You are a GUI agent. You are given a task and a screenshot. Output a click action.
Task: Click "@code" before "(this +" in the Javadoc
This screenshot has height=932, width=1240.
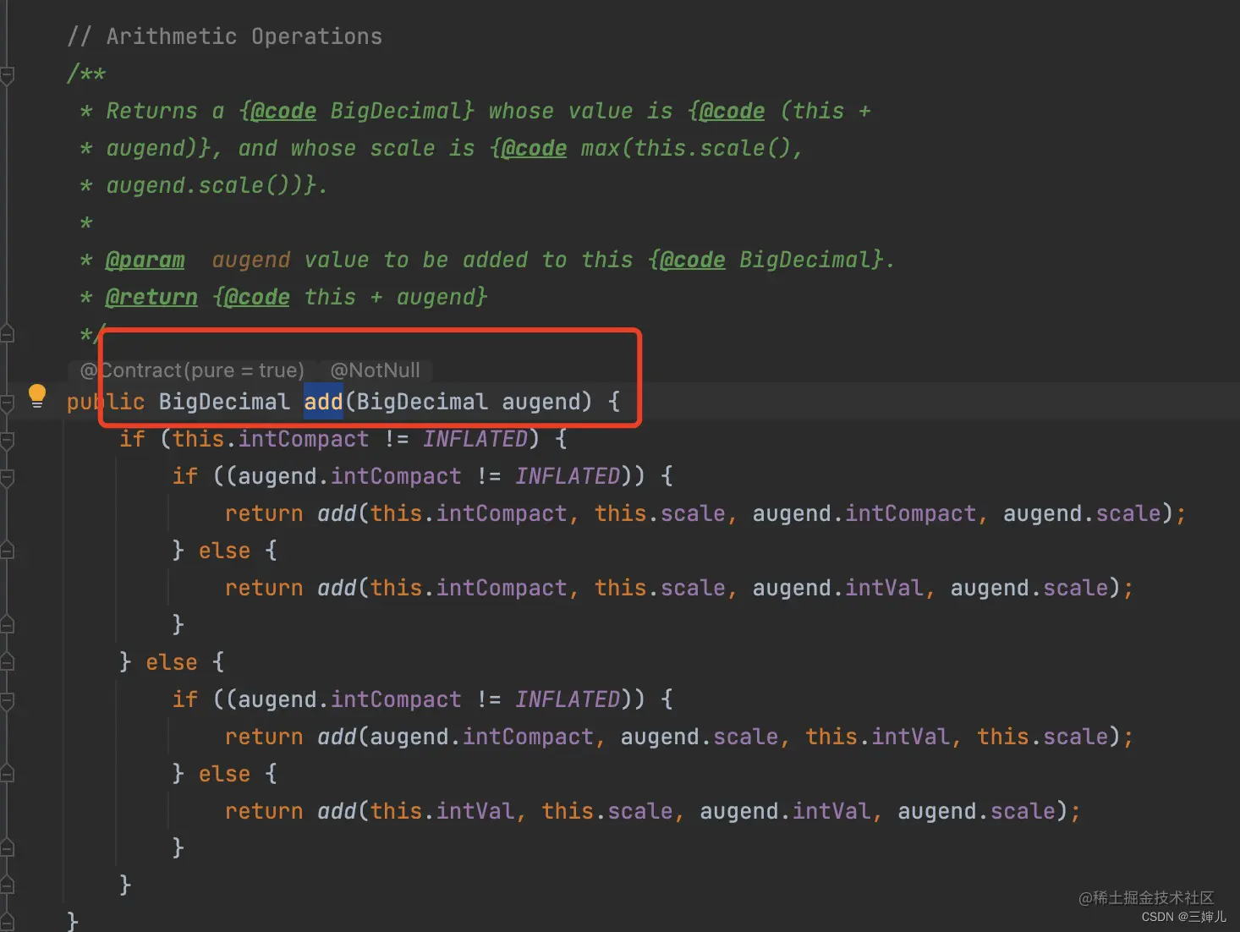pos(732,111)
